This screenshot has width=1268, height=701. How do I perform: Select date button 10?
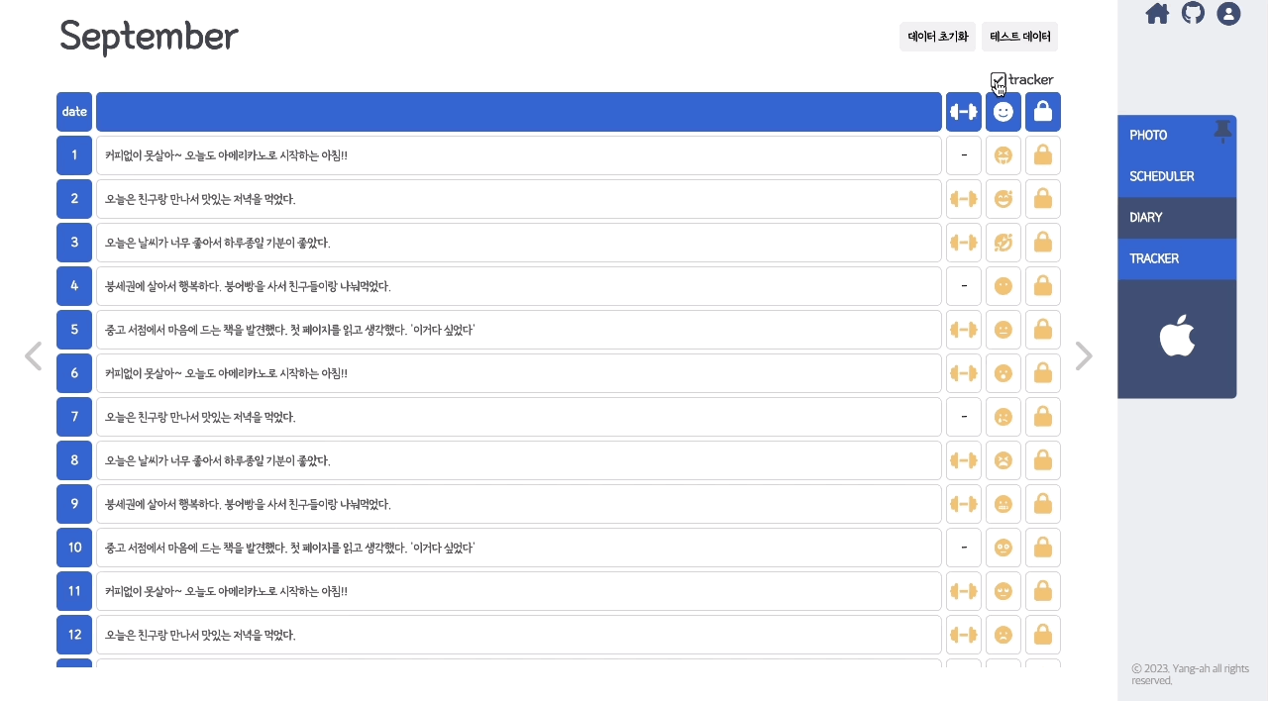74,548
